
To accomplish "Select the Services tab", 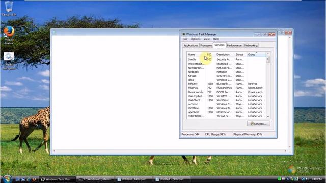I will pyautogui.click(x=220, y=45).
